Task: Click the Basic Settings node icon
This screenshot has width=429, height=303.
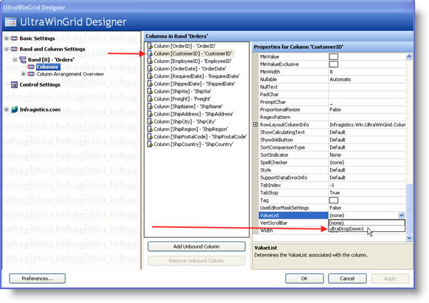Action: click(x=15, y=38)
